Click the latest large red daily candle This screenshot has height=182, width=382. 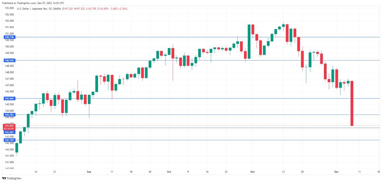352,103
